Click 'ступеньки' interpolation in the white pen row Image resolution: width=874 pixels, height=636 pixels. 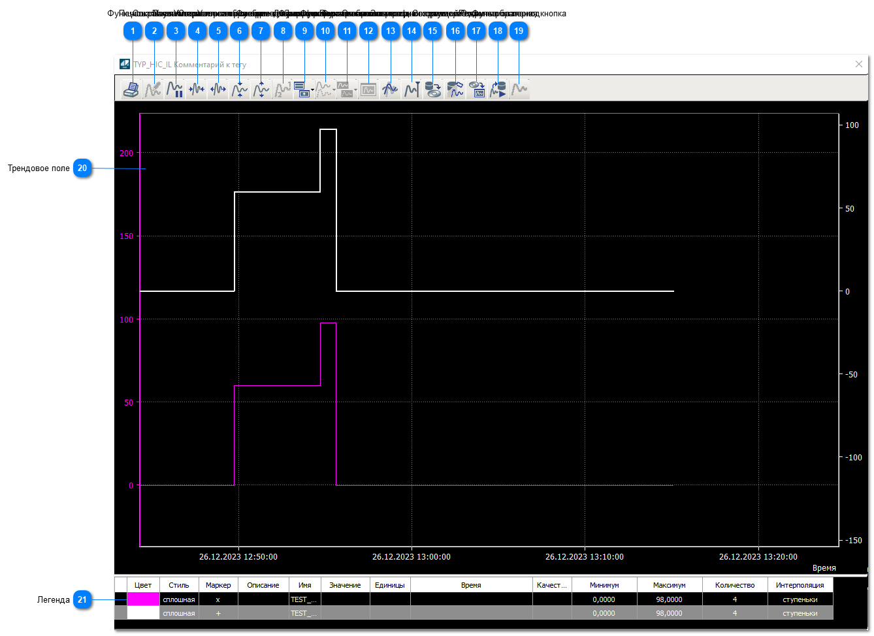click(800, 613)
